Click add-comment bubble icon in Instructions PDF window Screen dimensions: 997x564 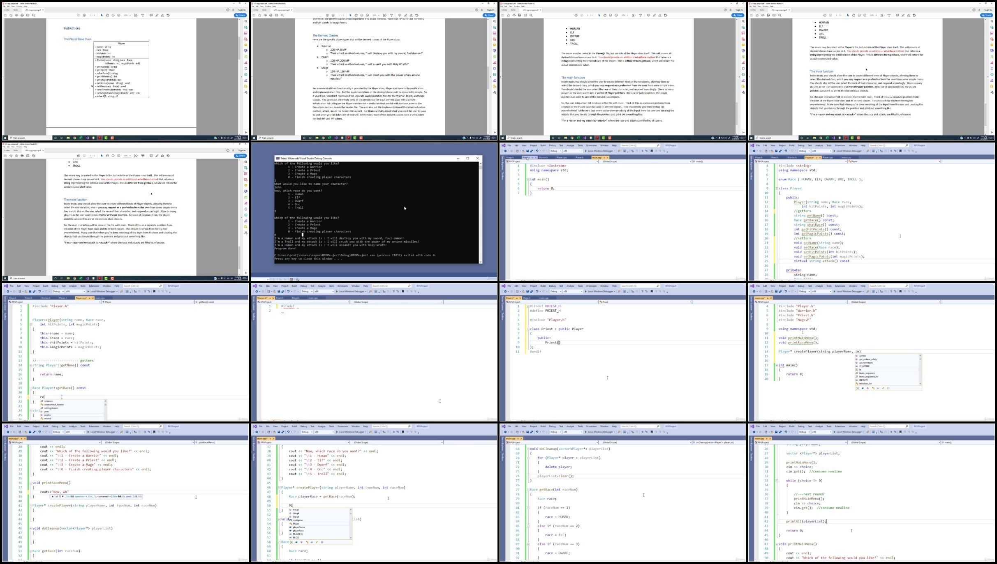(151, 15)
